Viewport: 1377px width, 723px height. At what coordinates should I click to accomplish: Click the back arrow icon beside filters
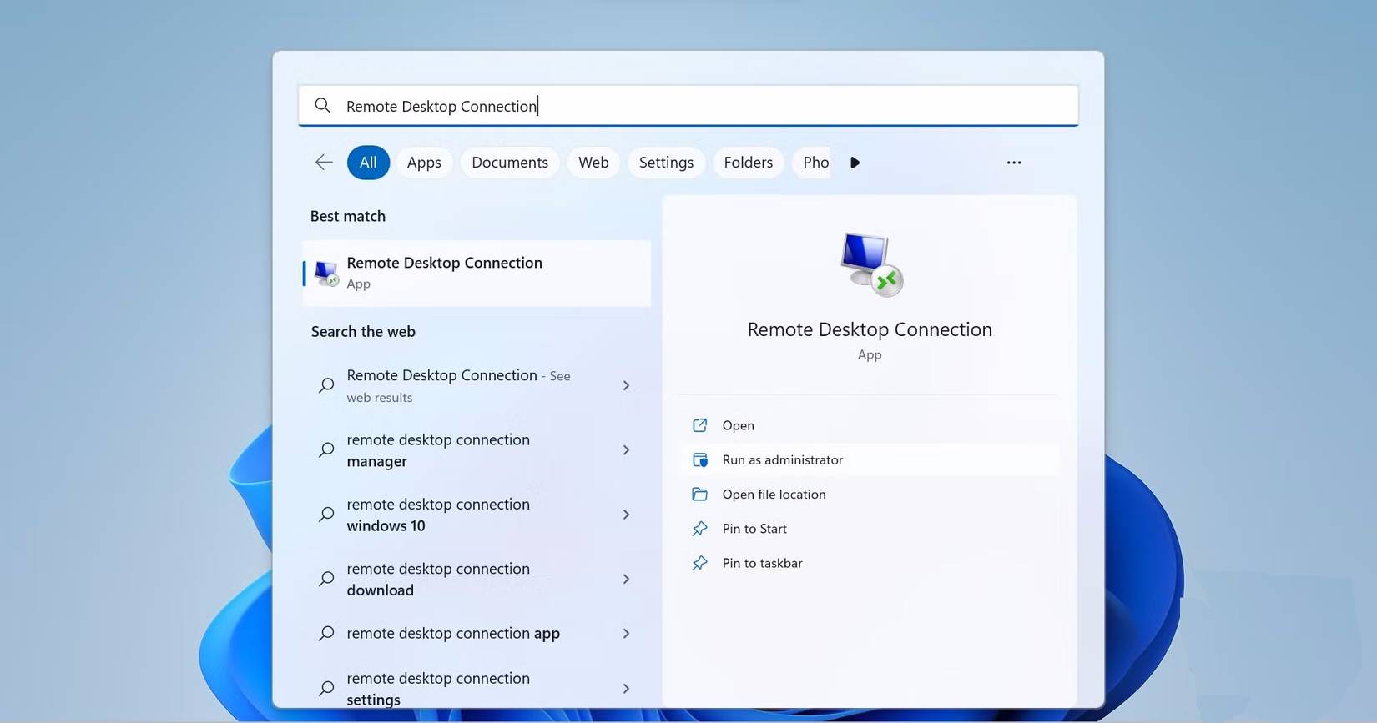coord(324,163)
